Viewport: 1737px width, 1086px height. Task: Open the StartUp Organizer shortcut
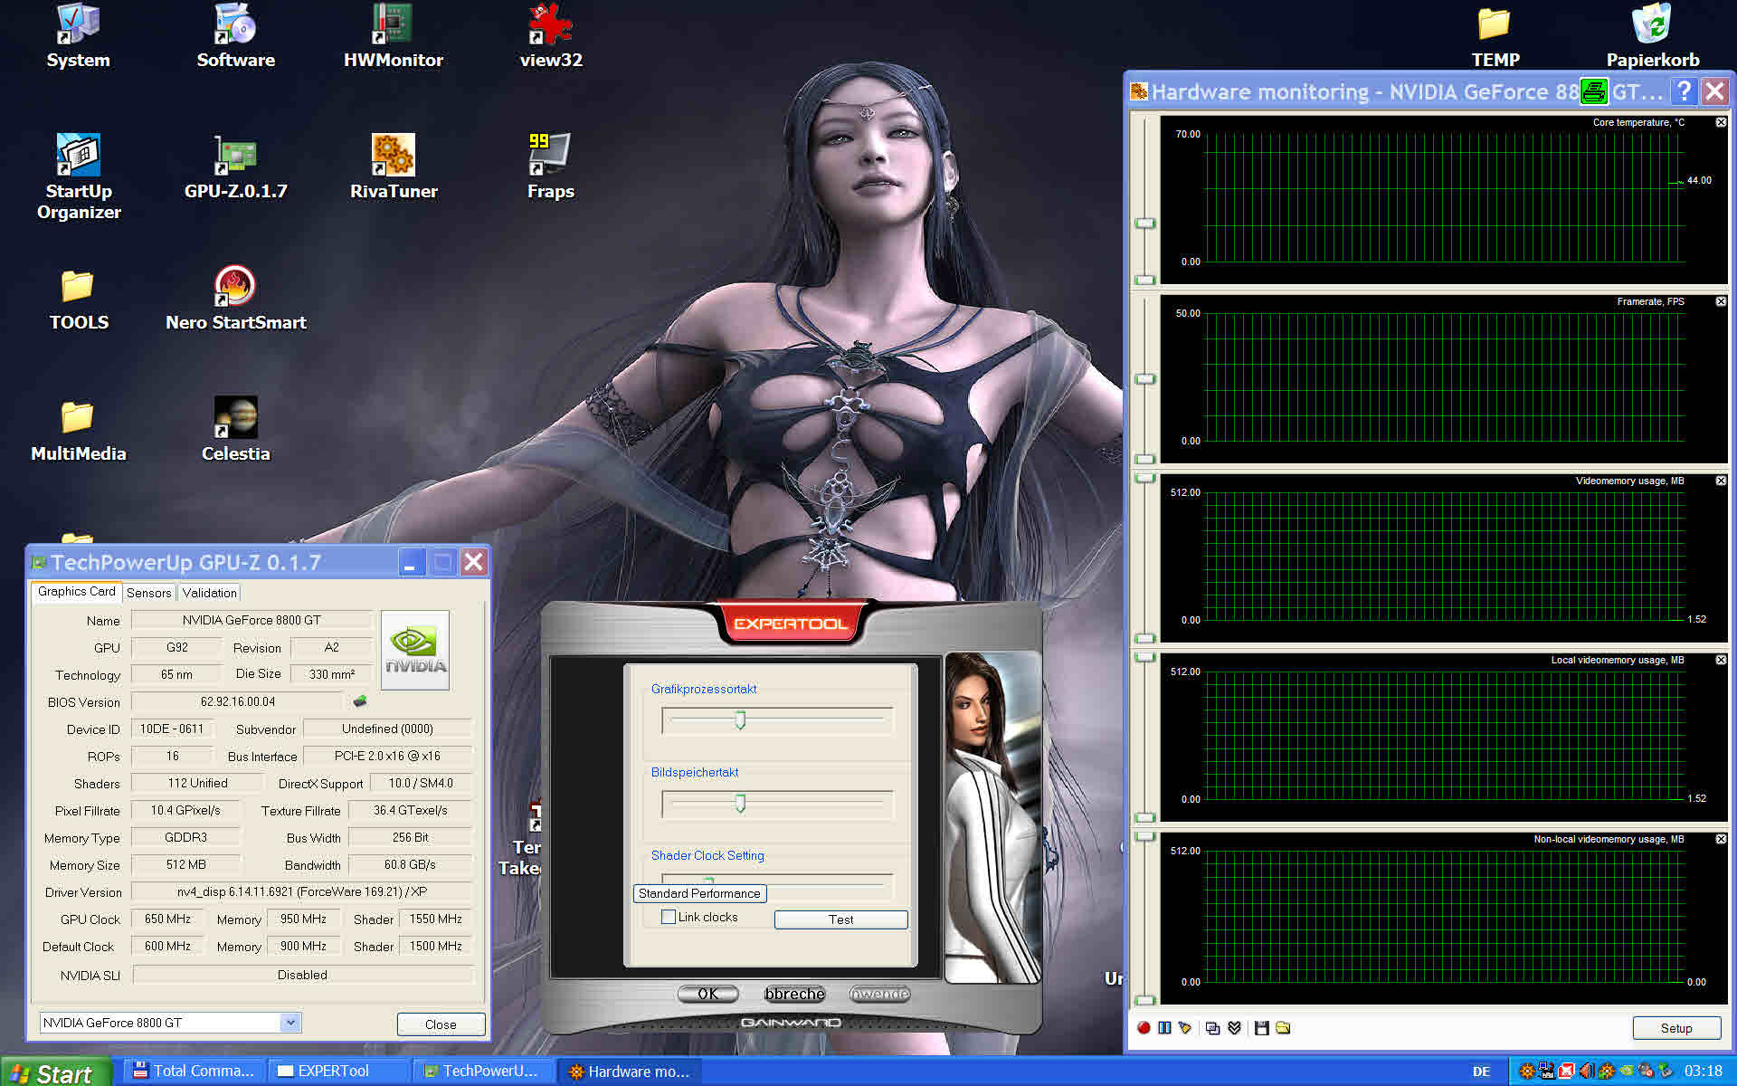(79, 176)
